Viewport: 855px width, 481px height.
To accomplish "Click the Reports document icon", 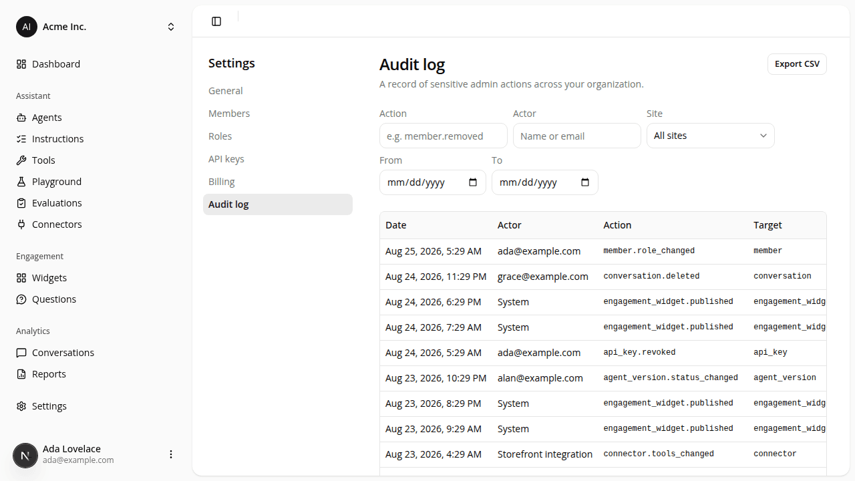I will coord(21,374).
